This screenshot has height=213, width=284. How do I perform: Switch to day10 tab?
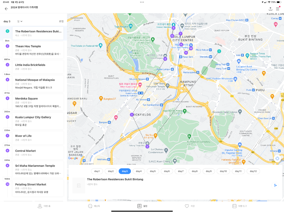coord(223,171)
